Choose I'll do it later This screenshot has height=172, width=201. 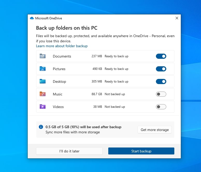69,151
